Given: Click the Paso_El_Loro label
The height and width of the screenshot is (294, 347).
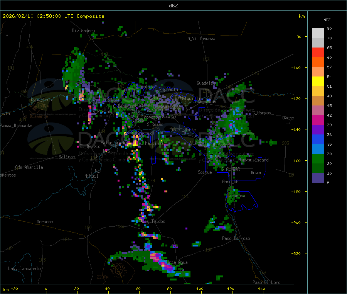Looking at the screenshot, I should tap(267, 282).
